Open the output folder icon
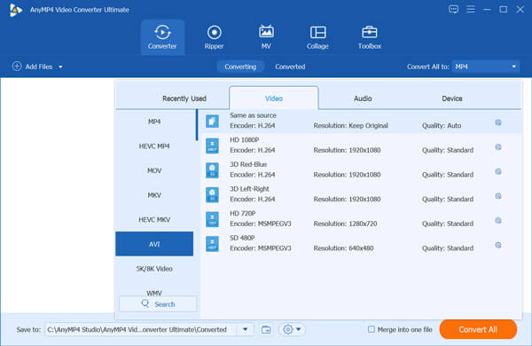532x346 pixels. (x=266, y=329)
